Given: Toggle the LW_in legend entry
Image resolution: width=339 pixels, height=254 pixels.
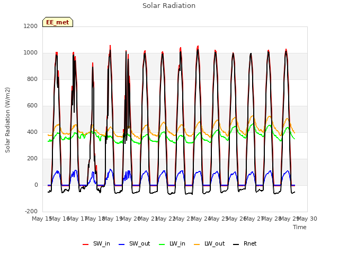Looking at the screenshot, I should 172,244.
